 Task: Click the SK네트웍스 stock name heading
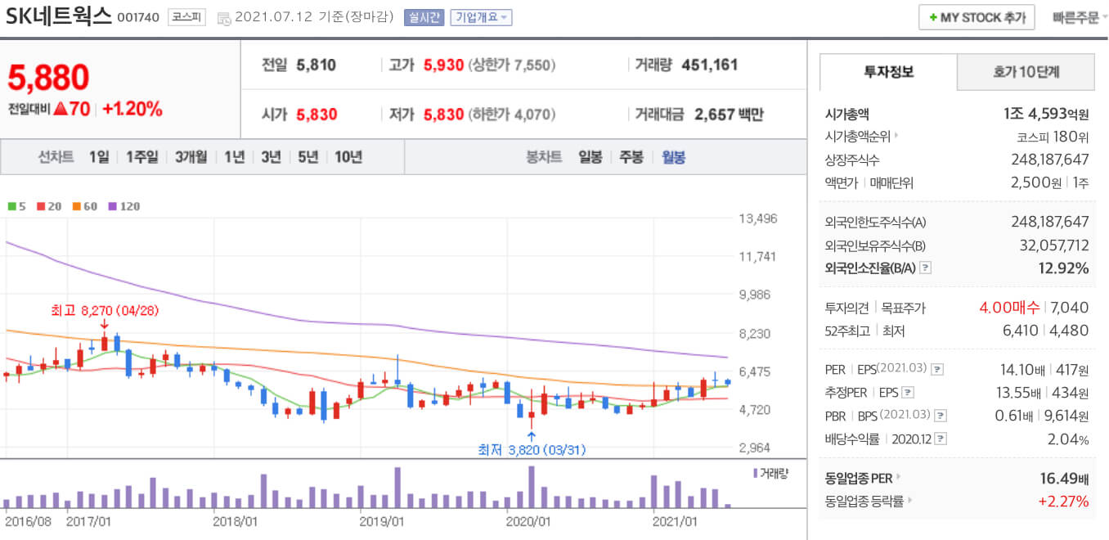(58, 16)
